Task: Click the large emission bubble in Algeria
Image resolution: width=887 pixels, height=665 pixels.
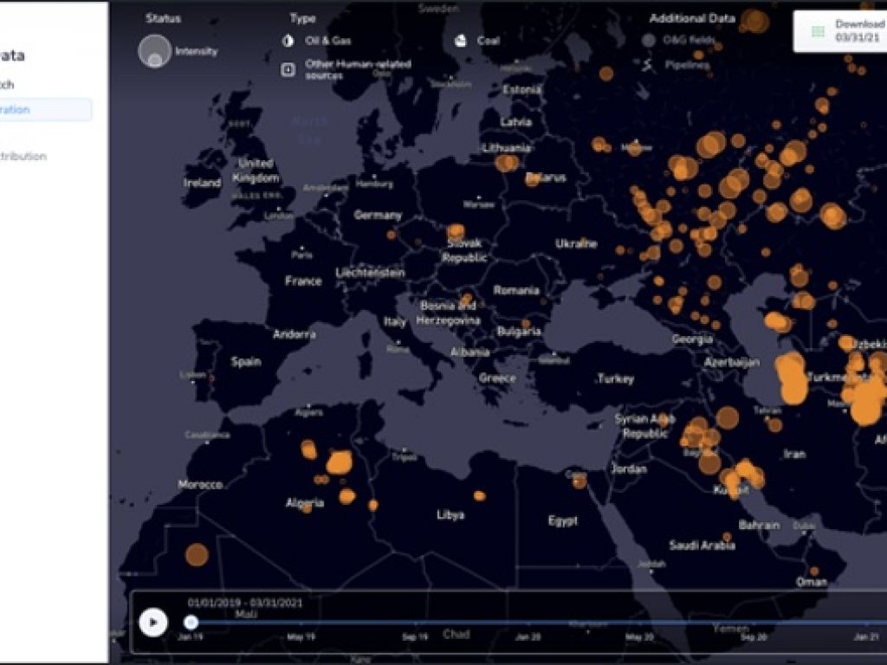Action: (x=339, y=462)
